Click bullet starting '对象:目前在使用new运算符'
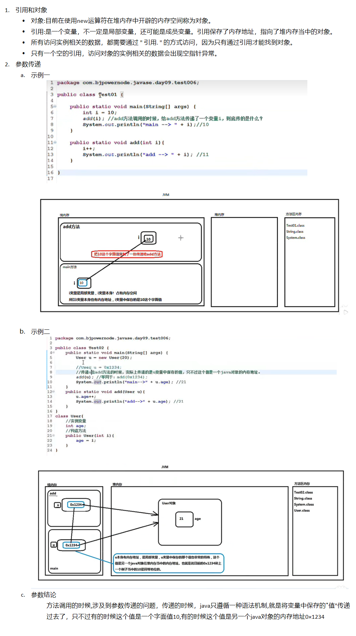The height and width of the screenshot is (636, 356). 121,21
